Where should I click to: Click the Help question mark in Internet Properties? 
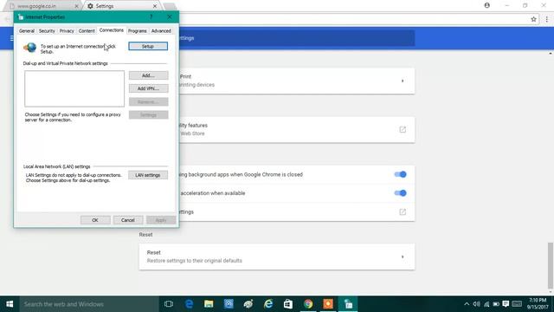coord(151,17)
